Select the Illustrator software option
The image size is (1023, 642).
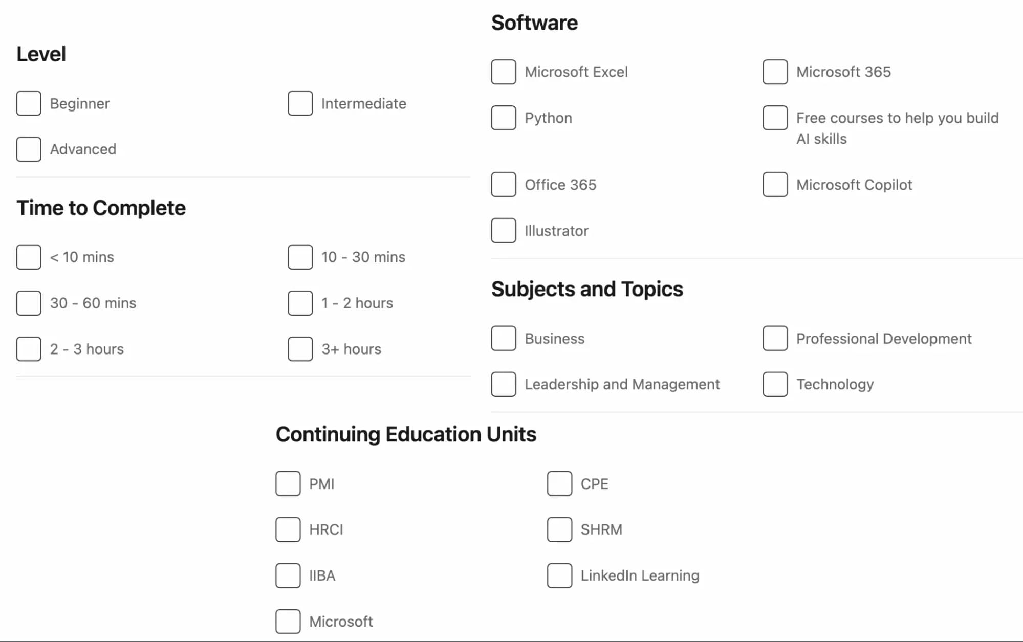pyautogui.click(x=503, y=231)
